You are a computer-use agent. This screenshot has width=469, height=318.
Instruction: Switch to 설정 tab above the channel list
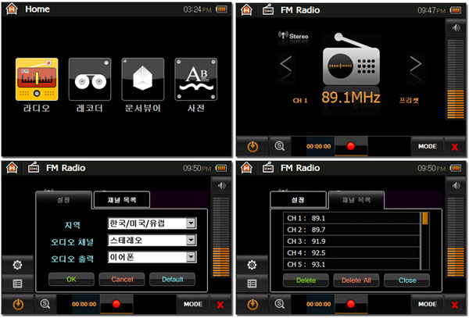(x=297, y=200)
